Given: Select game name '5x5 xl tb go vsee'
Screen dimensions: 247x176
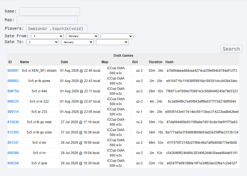Looking at the screenshot, I should [39, 132].
